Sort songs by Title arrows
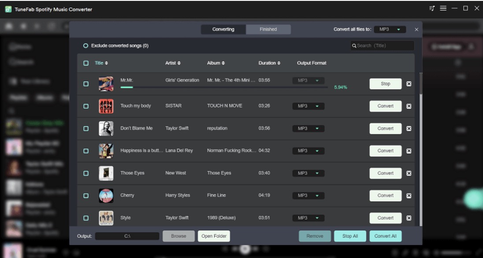 pyautogui.click(x=106, y=63)
